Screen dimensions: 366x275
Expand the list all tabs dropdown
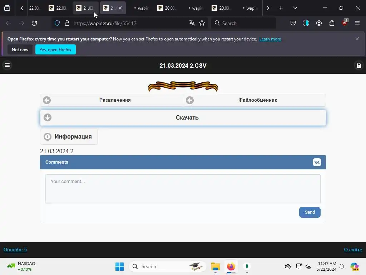coord(295,8)
